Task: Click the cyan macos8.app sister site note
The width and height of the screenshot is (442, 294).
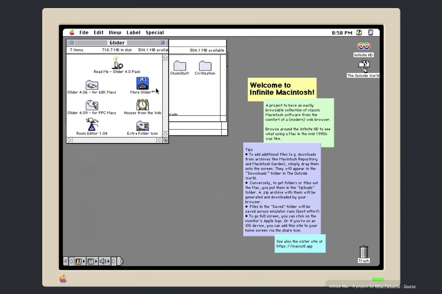Action: point(300,244)
